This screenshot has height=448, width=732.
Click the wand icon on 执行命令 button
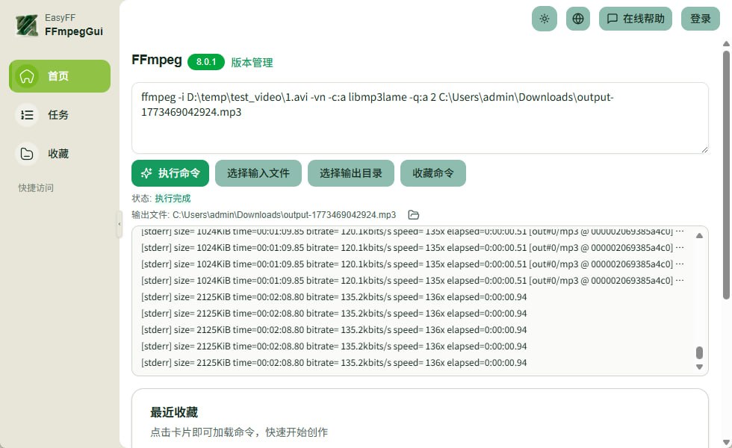tap(146, 172)
